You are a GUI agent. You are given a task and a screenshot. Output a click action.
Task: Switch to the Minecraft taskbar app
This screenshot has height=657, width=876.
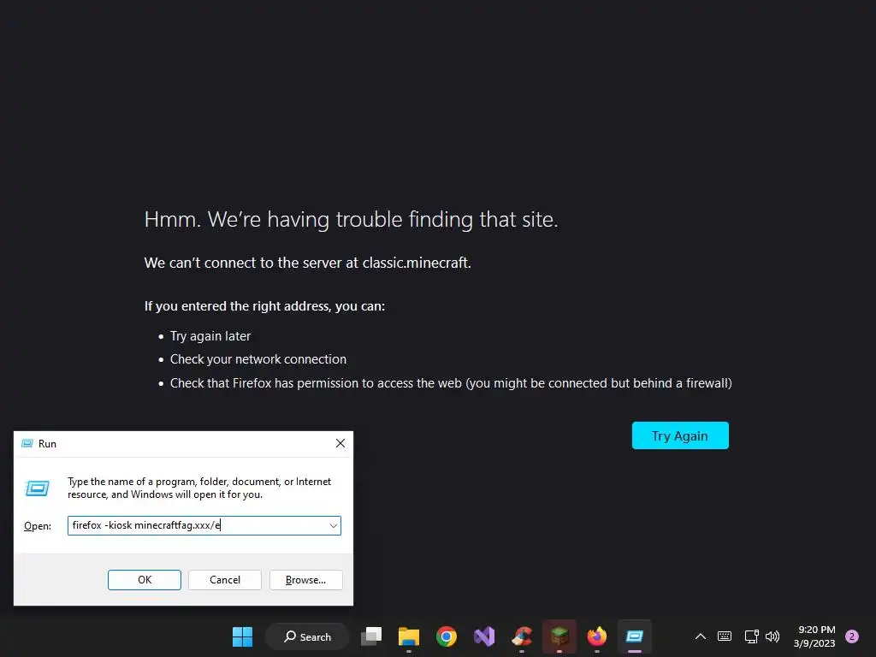point(559,636)
